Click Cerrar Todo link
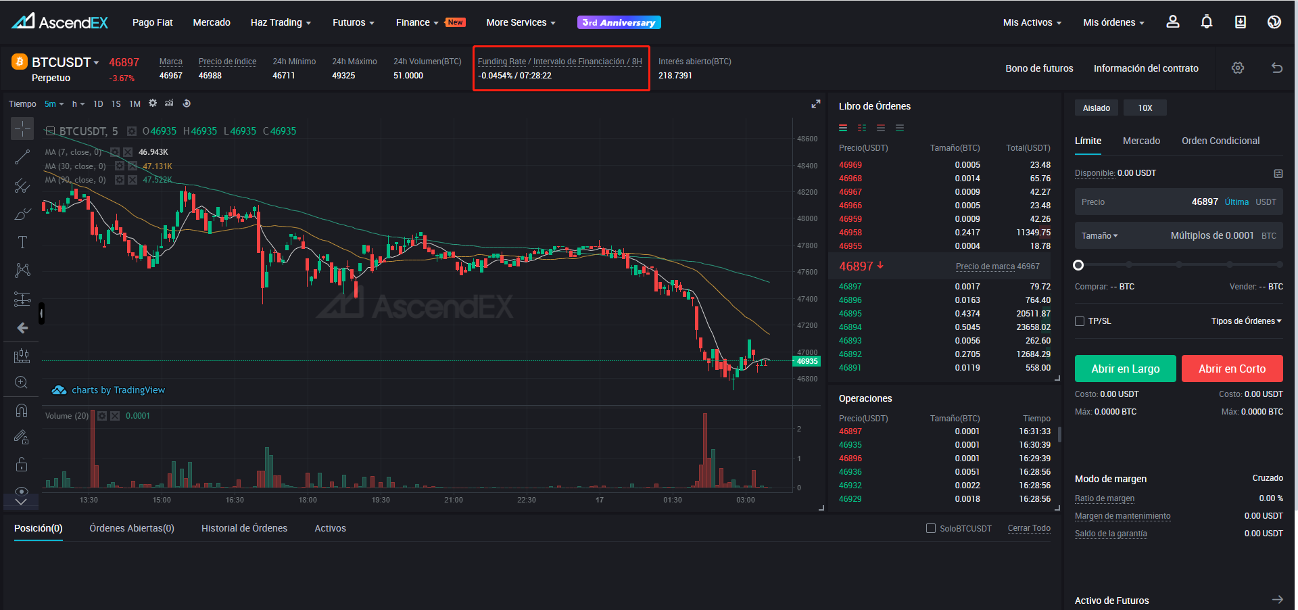The height and width of the screenshot is (610, 1298). [x=1029, y=528]
